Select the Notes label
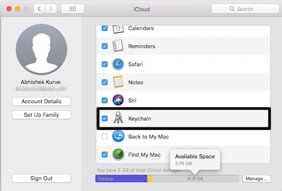 click(135, 82)
